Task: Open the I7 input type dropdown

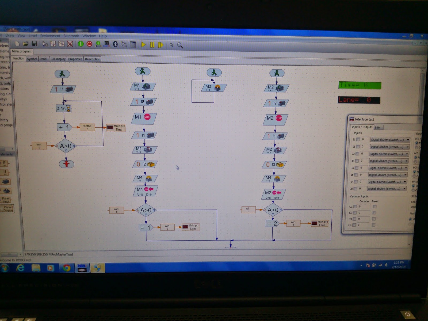Action: pos(387,182)
